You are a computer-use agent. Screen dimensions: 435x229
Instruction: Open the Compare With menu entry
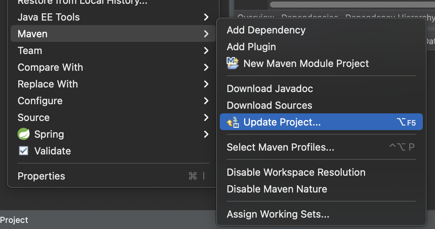(113, 67)
